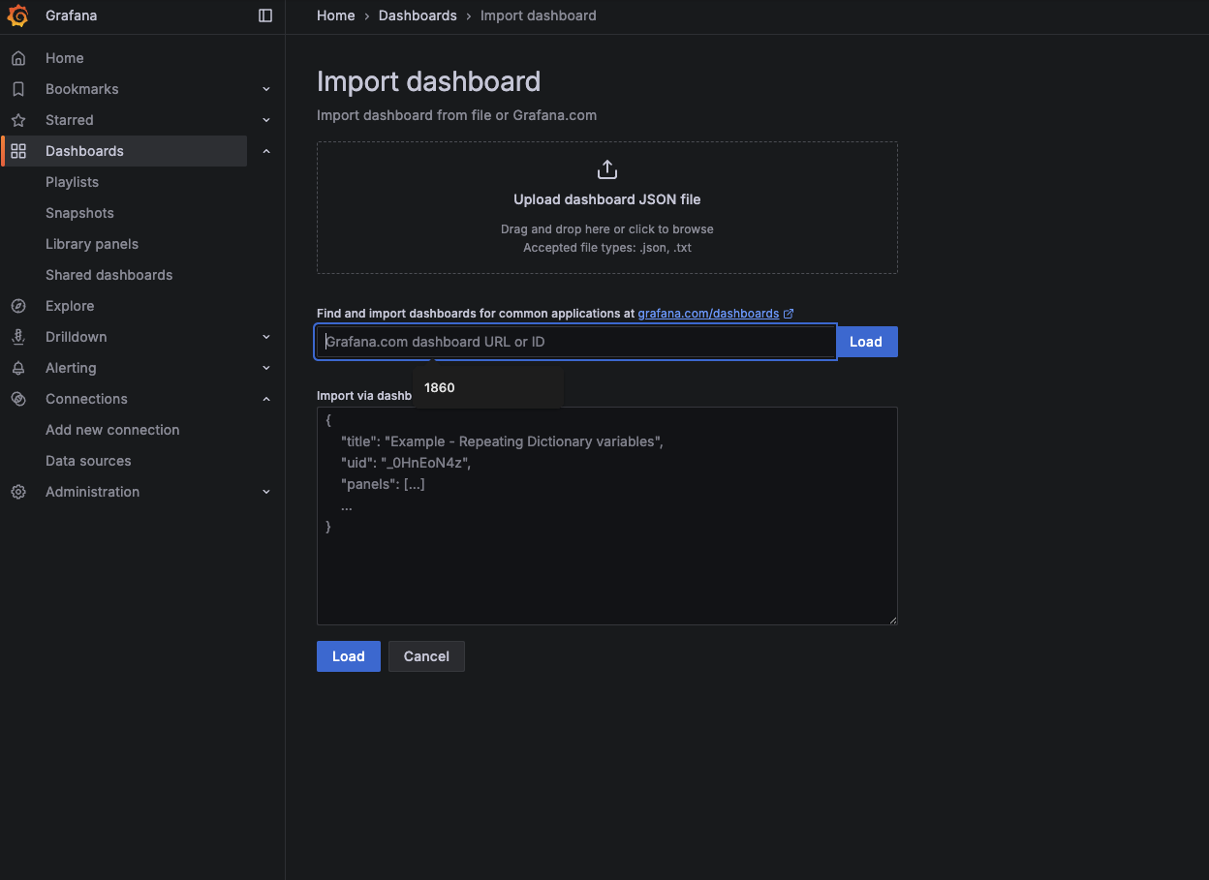
Task: Click the Grafana logo icon
Action: coord(17,15)
